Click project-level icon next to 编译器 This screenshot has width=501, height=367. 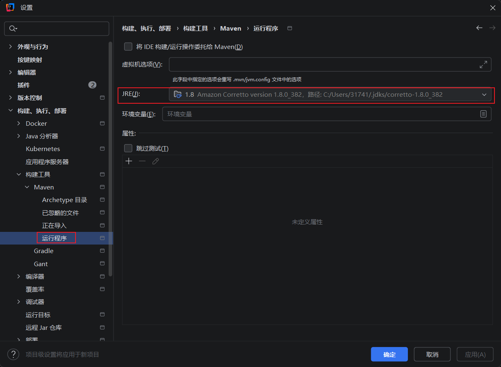coord(102,276)
